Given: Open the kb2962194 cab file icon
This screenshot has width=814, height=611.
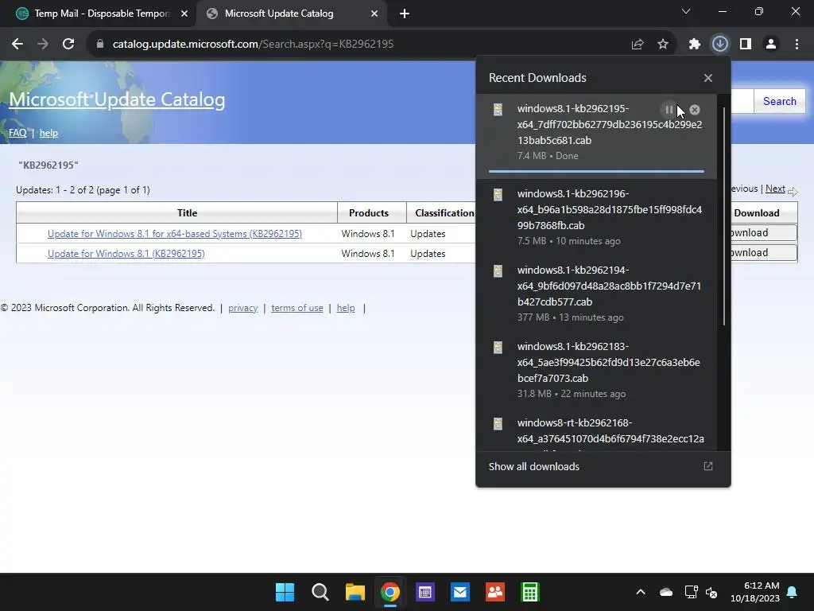Looking at the screenshot, I should (x=498, y=271).
